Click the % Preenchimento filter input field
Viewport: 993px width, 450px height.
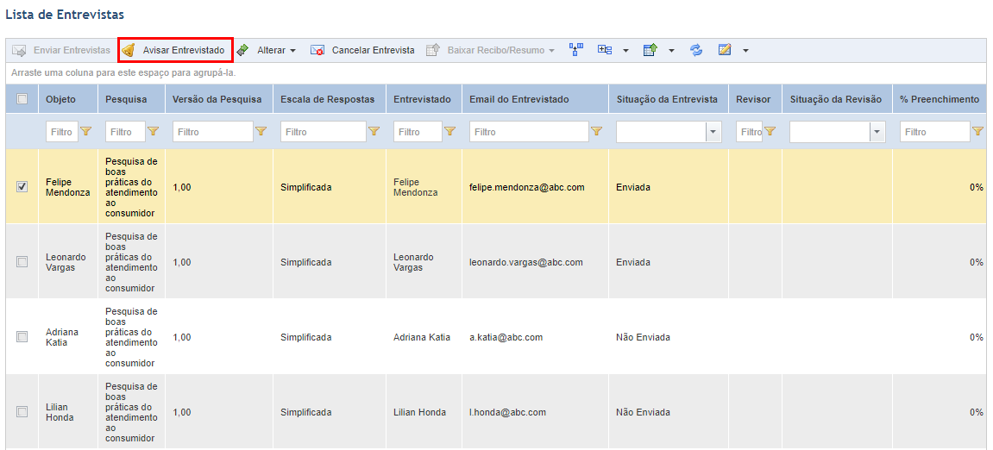[x=934, y=132]
